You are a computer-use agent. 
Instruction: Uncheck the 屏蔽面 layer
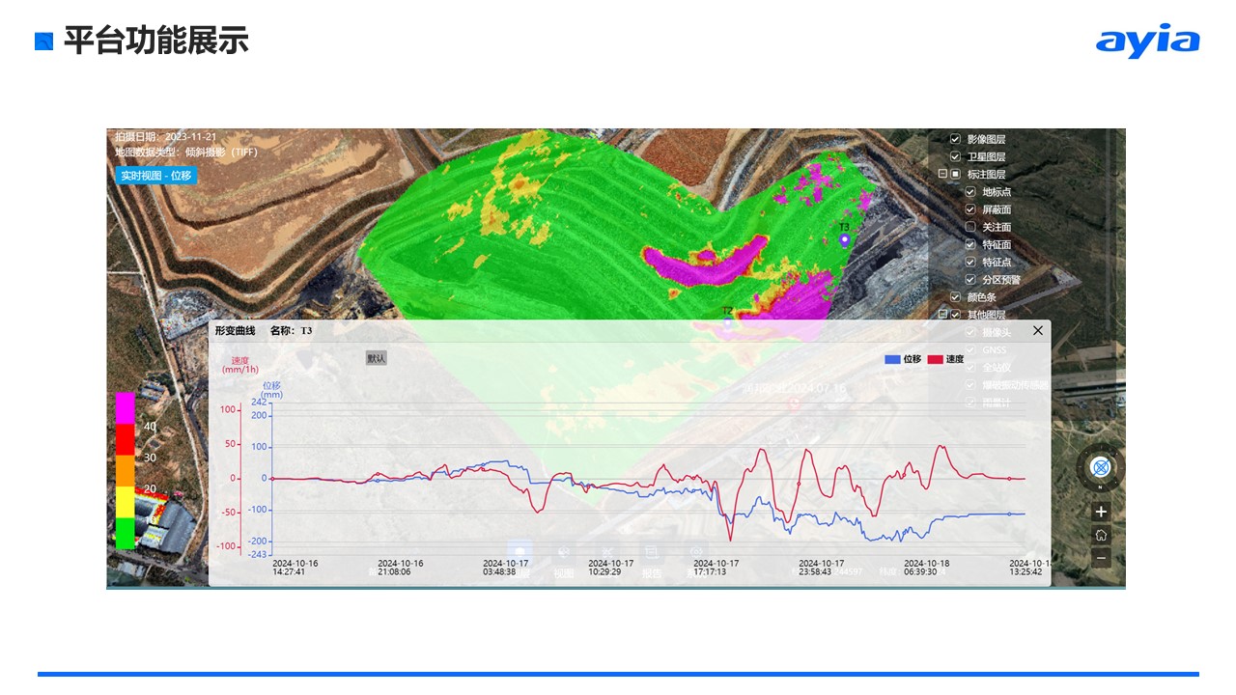[970, 209]
